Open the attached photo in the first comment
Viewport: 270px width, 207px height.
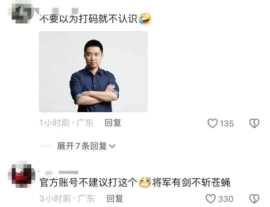[93, 72]
